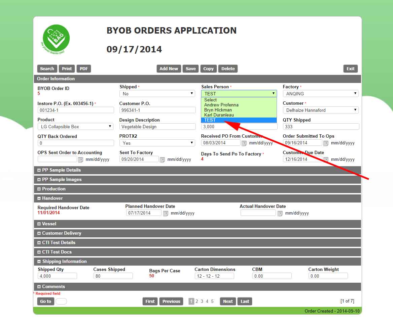The image size is (393, 323).
Task: Collapse the Handover section
Action: [x=39, y=198]
